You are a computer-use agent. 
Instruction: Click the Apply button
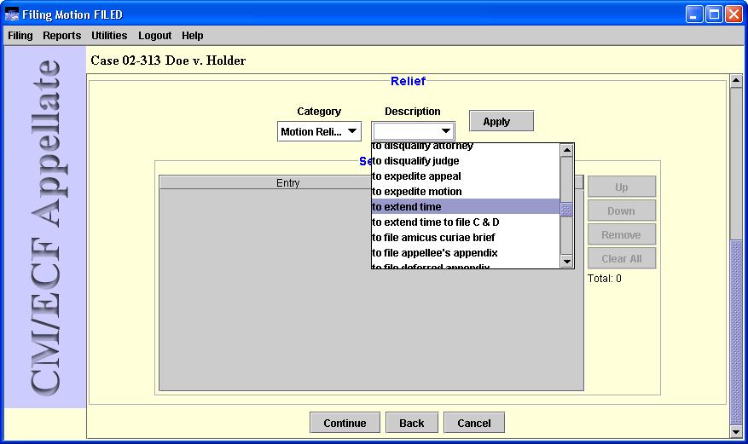[502, 121]
